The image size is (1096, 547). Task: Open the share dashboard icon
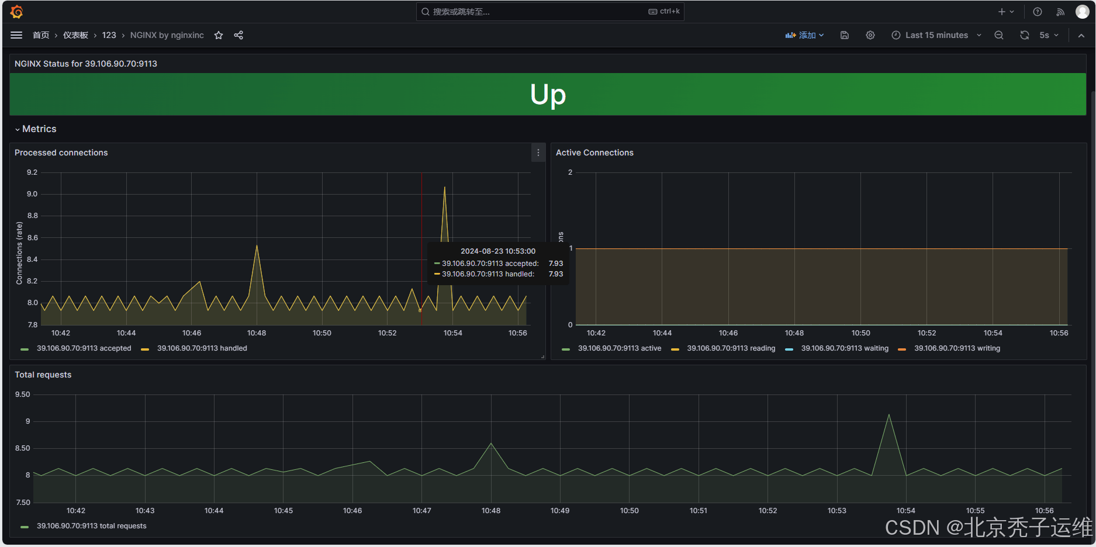pyautogui.click(x=238, y=35)
